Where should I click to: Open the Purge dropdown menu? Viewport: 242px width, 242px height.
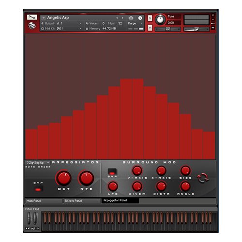click(x=135, y=23)
